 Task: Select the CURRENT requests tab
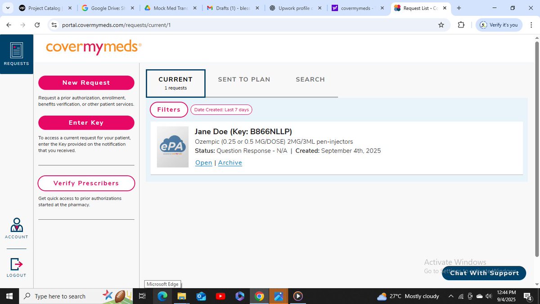tap(175, 83)
